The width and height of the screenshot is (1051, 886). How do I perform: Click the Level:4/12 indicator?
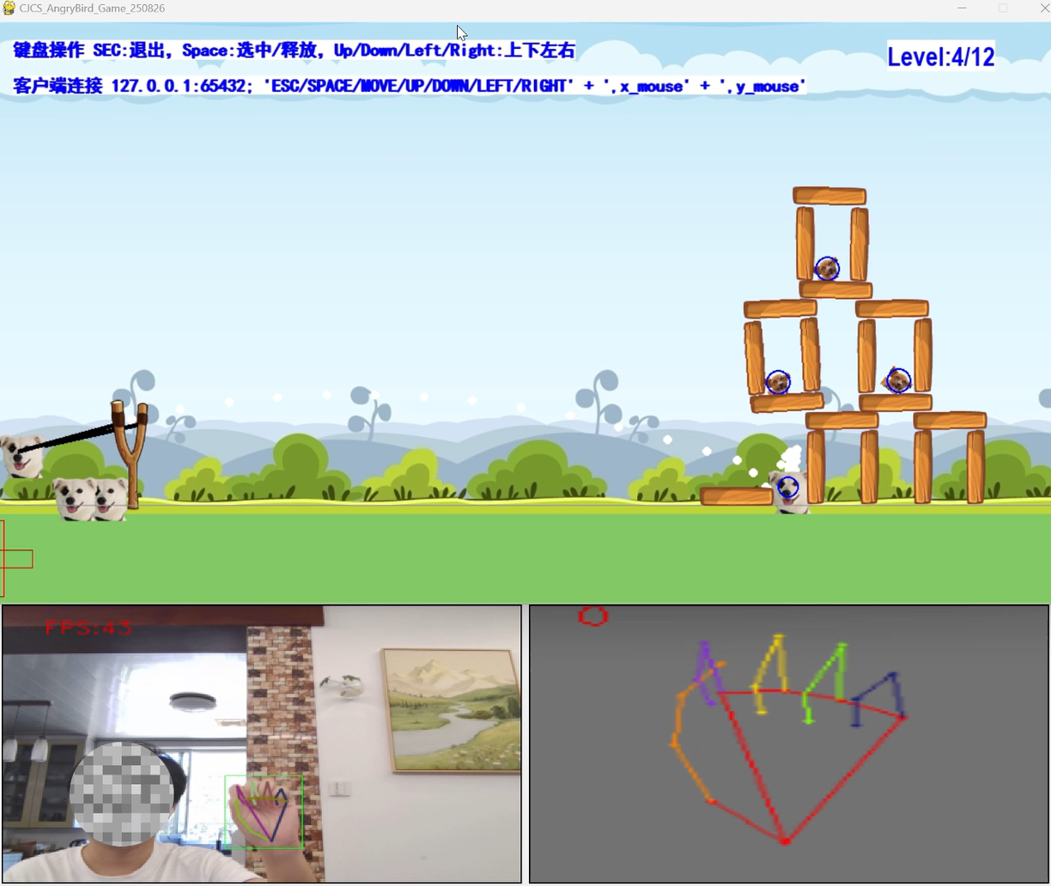[940, 58]
